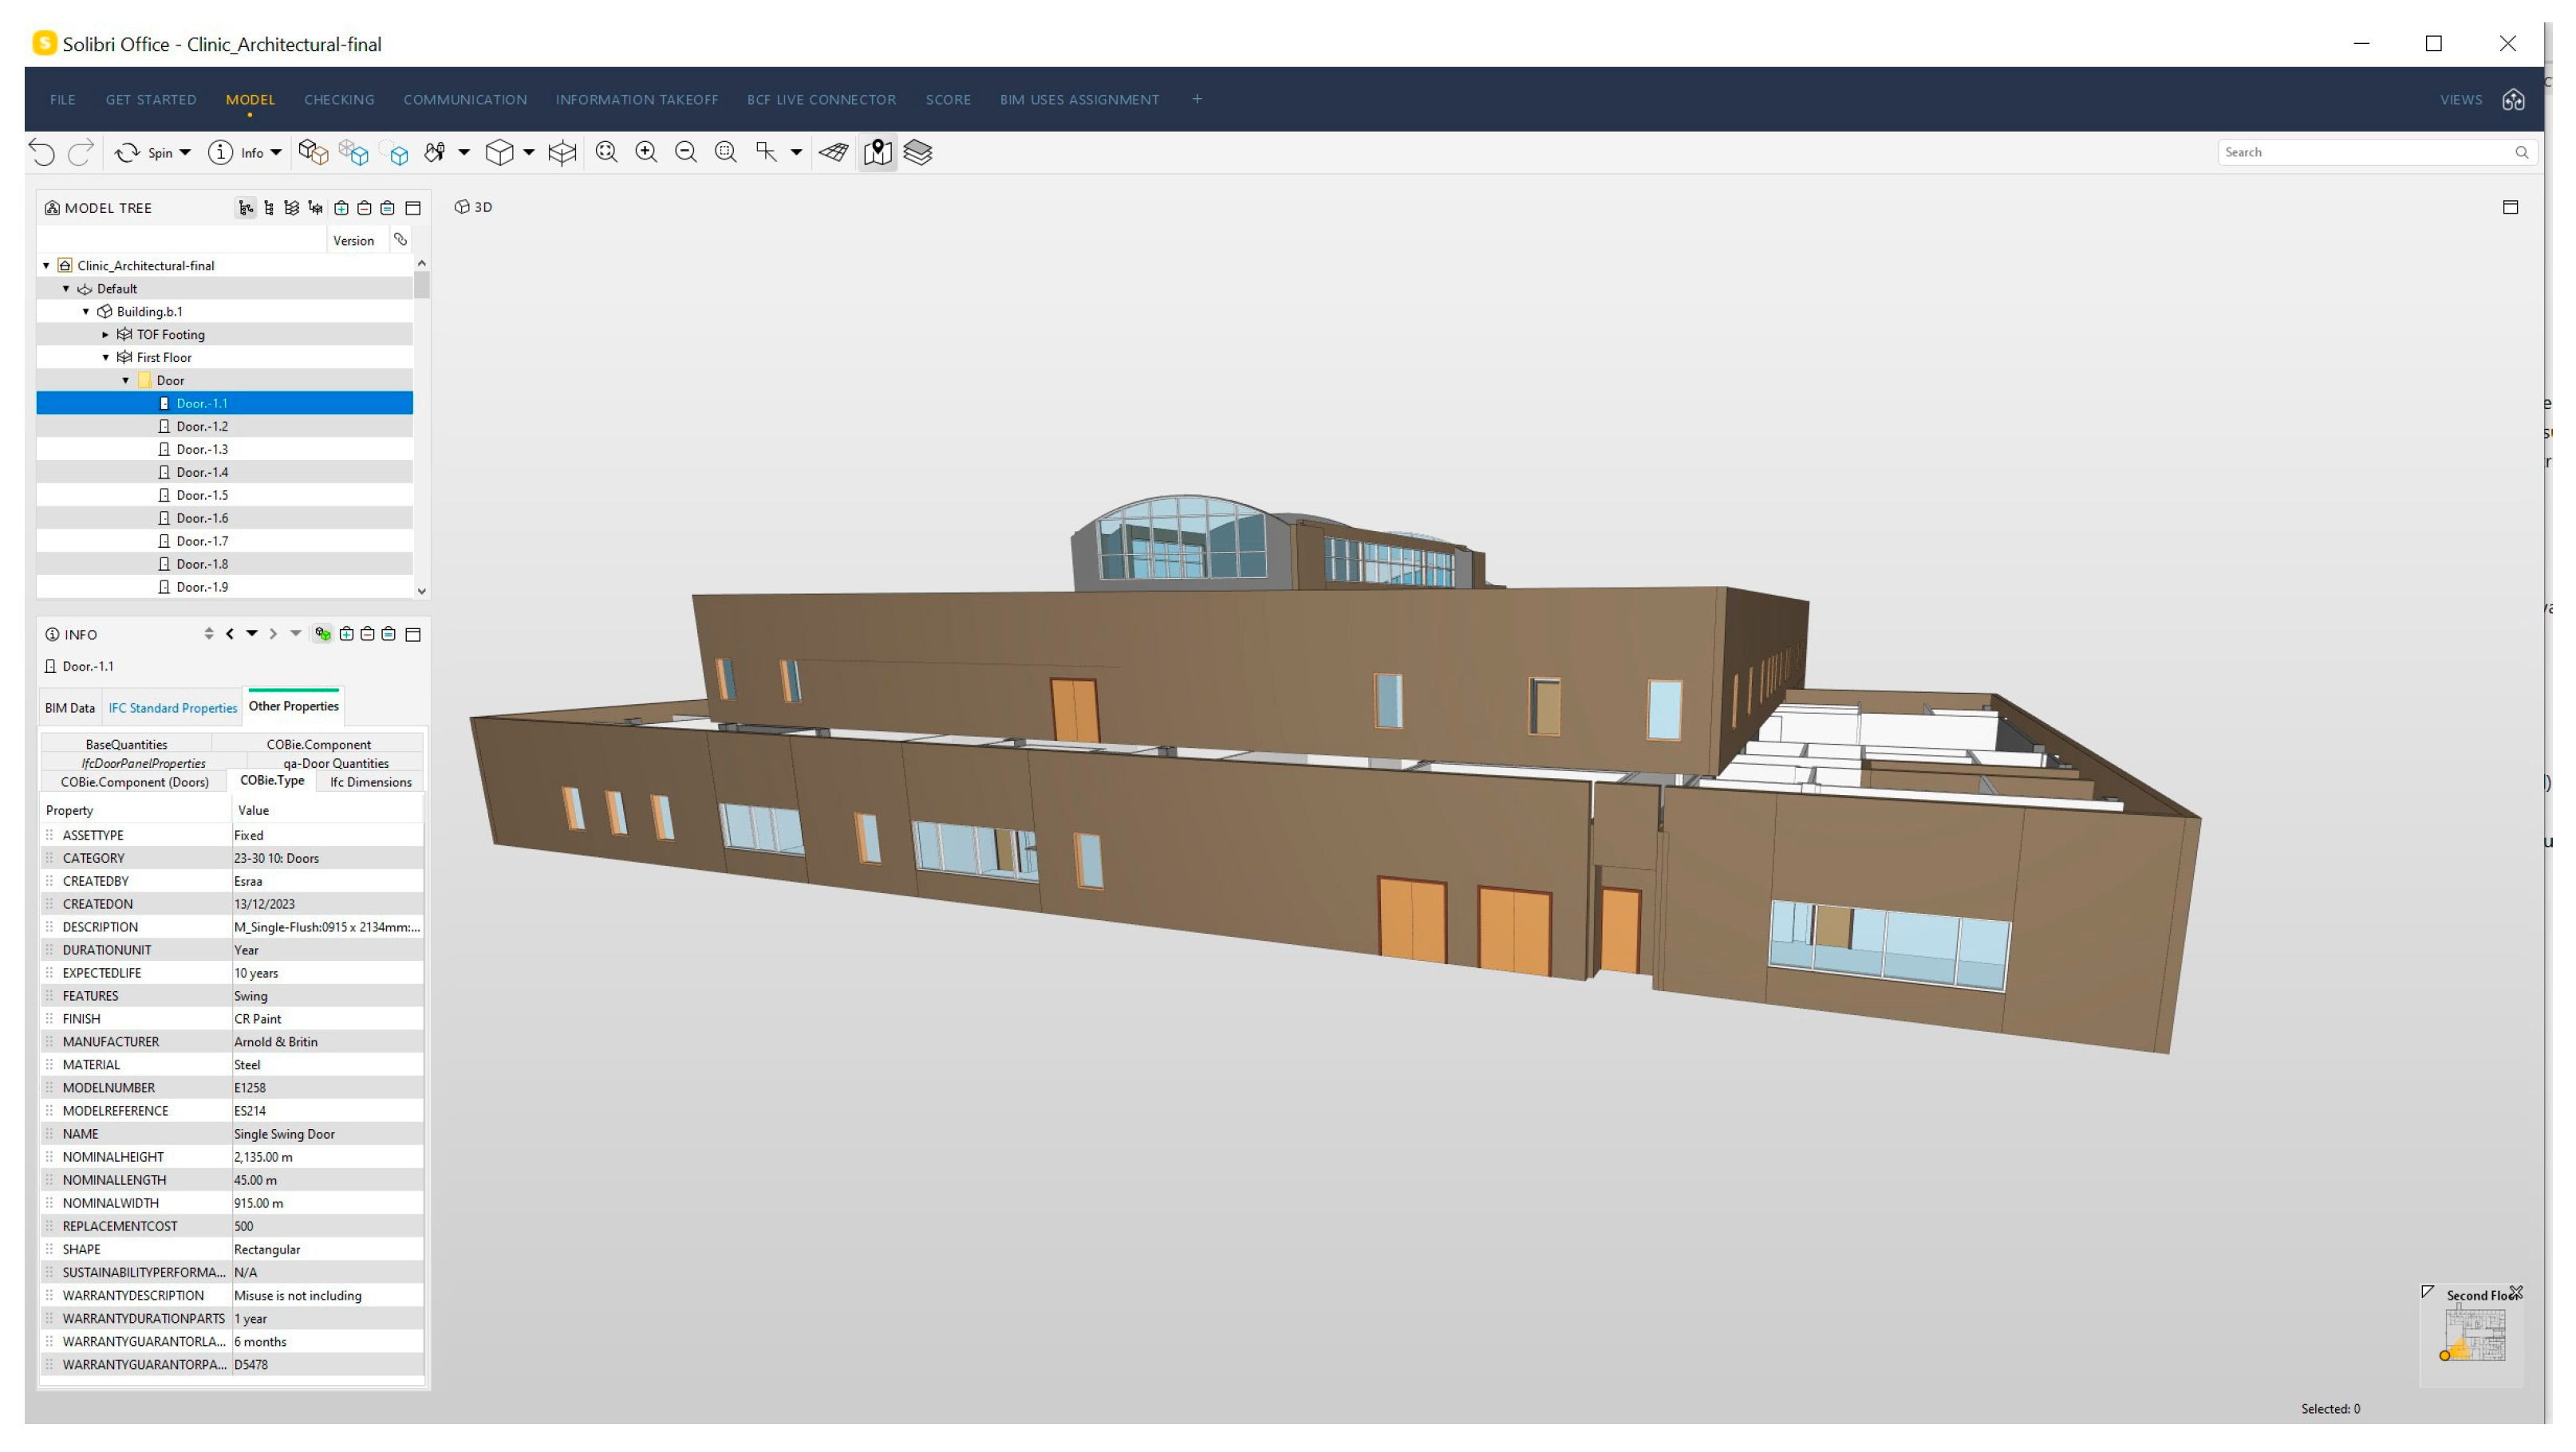The image size is (2576, 1452).
Task: Open the INFORMATION TAKEOFF tab
Action: click(x=637, y=100)
